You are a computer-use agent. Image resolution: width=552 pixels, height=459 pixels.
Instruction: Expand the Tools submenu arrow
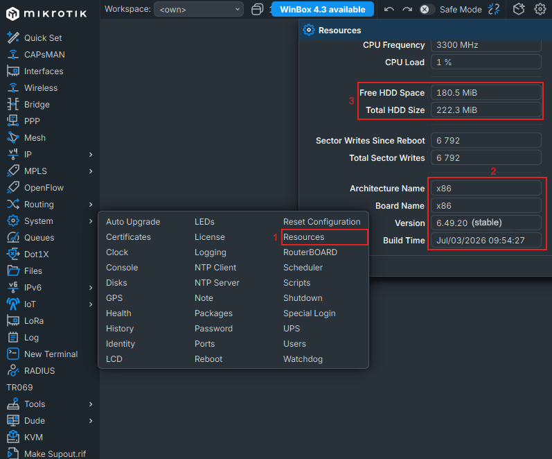[x=91, y=404]
